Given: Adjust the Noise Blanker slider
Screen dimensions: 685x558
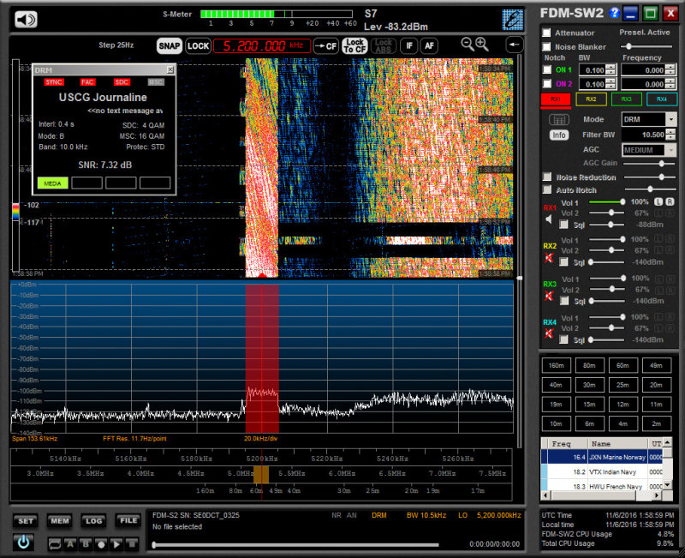Looking at the screenshot, I should point(648,46).
